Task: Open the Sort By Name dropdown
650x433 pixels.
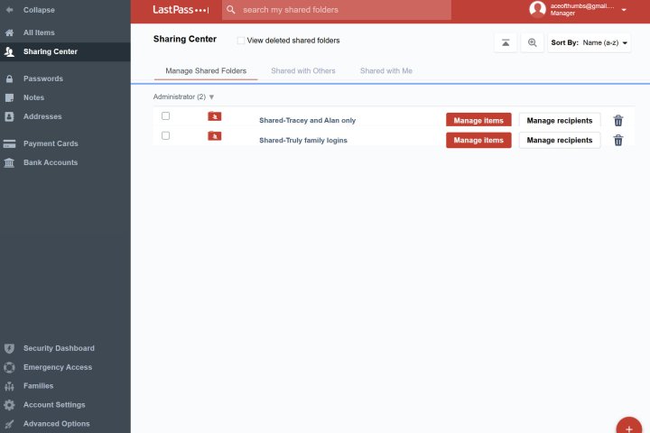Action: [589, 42]
